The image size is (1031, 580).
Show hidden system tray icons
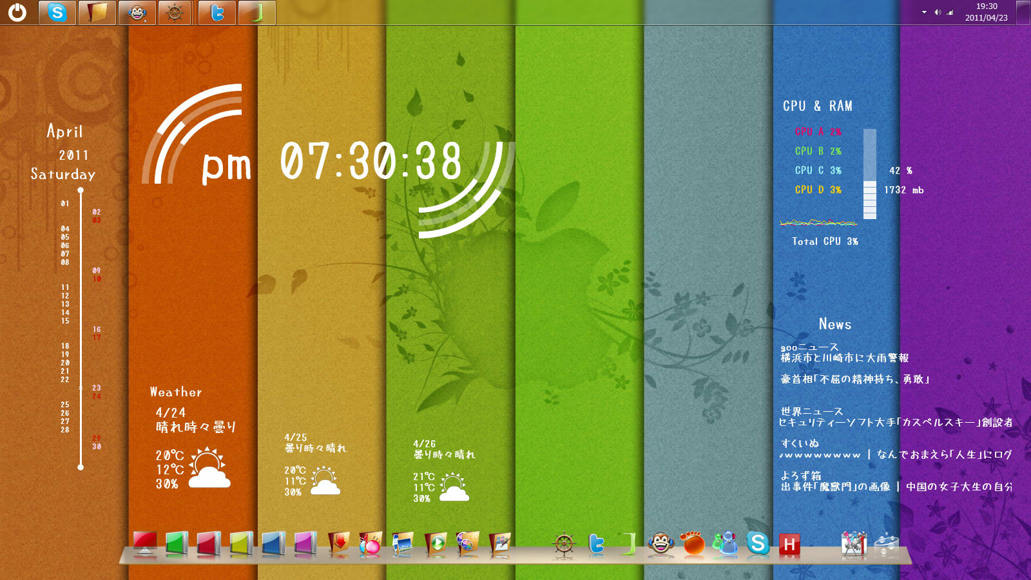pos(924,12)
